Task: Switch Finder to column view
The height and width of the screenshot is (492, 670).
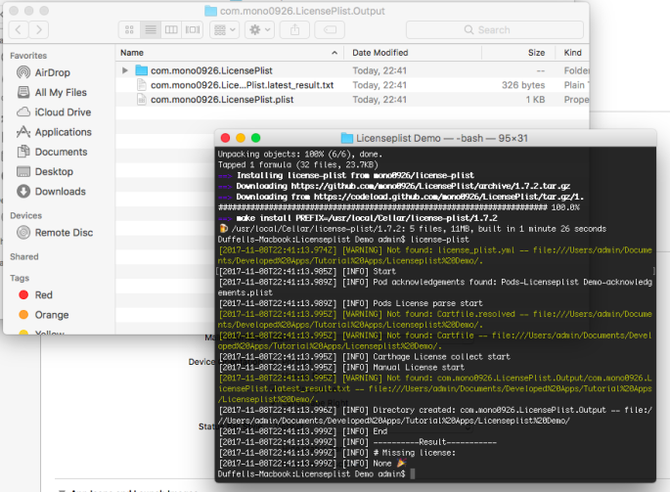Action: [x=171, y=30]
